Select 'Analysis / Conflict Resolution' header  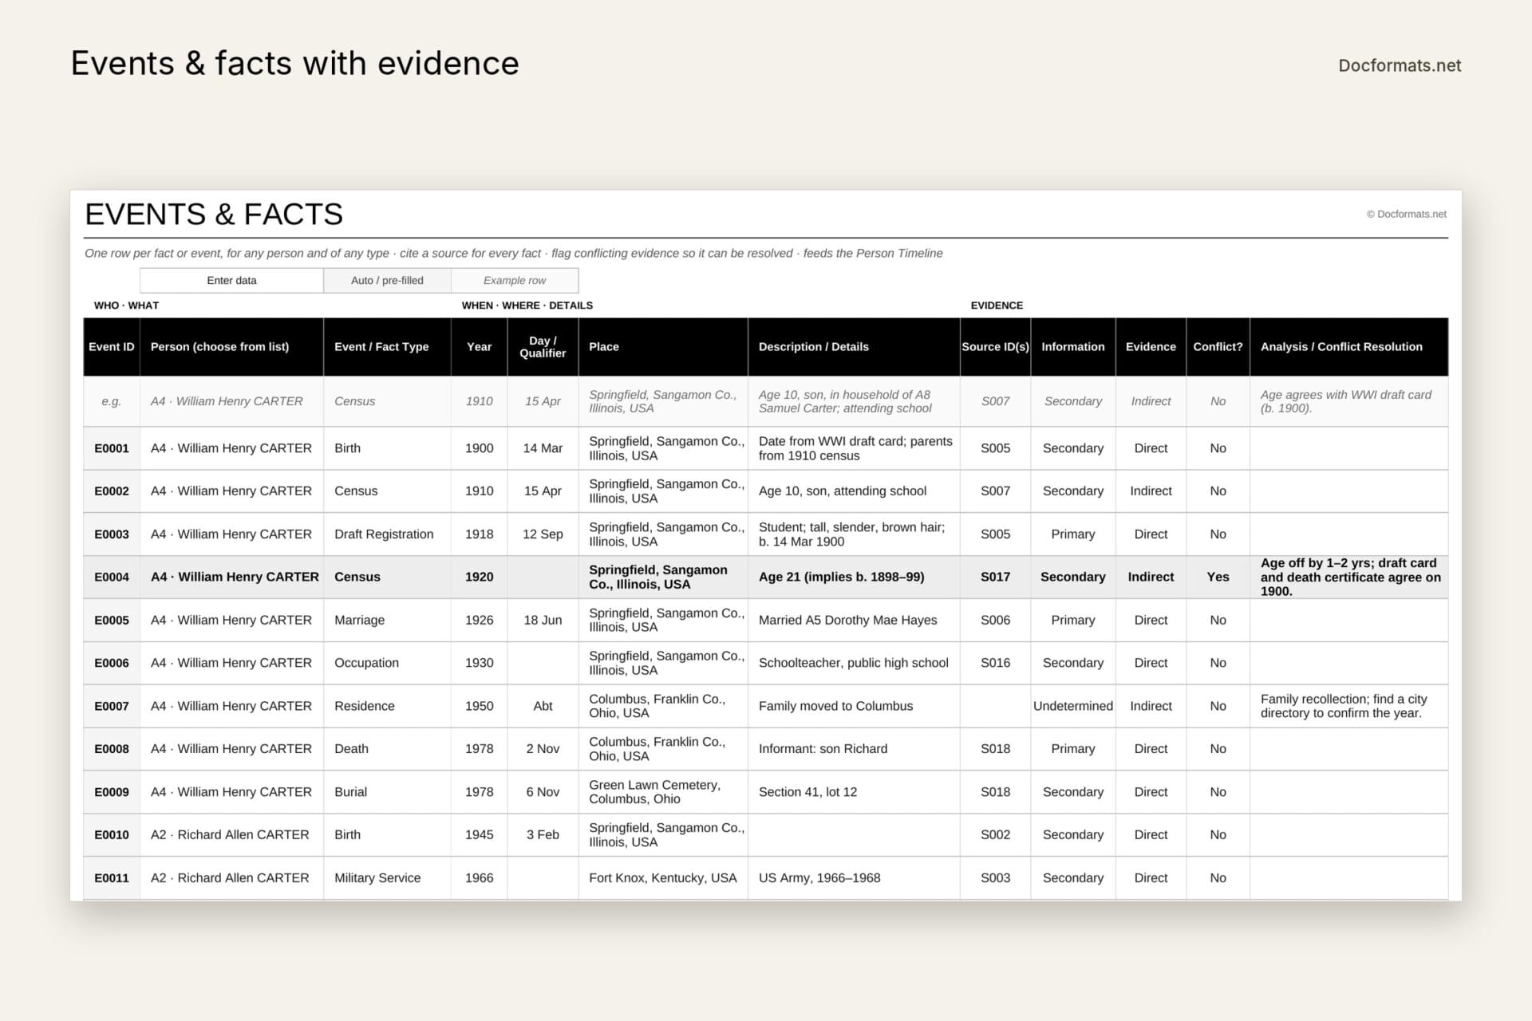[1348, 347]
